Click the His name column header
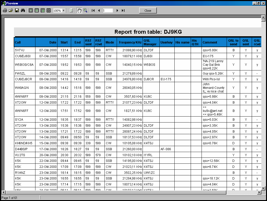This screenshot has height=201, width=267. coord(182,42)
